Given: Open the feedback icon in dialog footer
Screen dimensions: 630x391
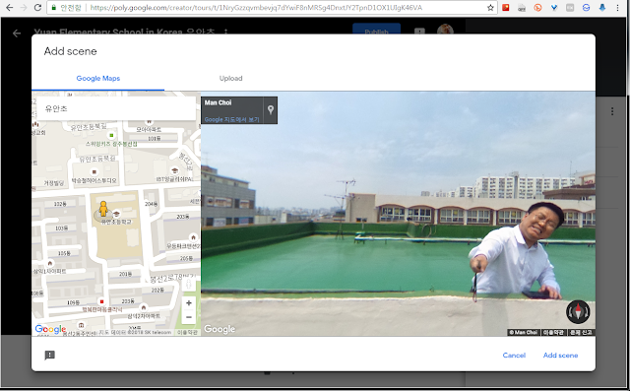Looking at the screenshot, I should coord(50,356).
